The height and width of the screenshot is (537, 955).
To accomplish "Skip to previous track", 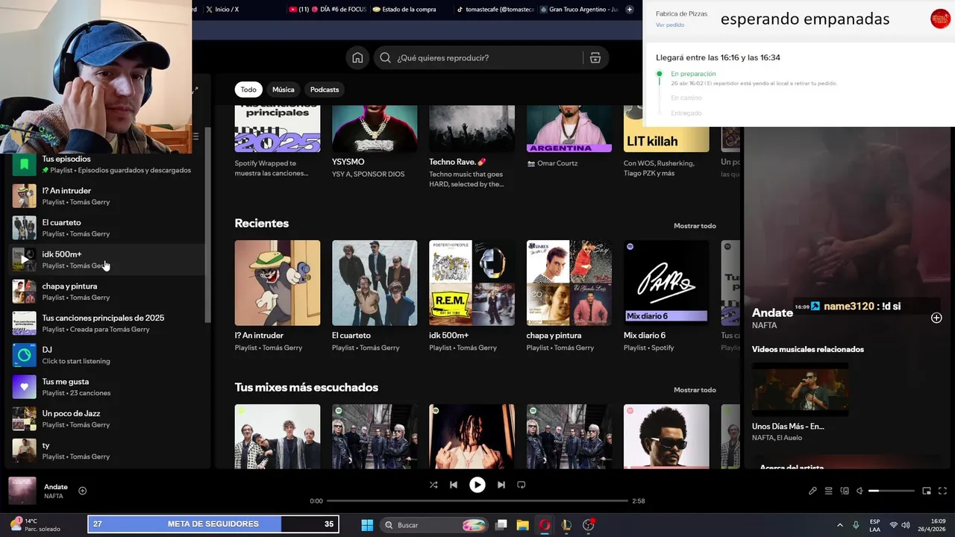I will tap(454, 485).
